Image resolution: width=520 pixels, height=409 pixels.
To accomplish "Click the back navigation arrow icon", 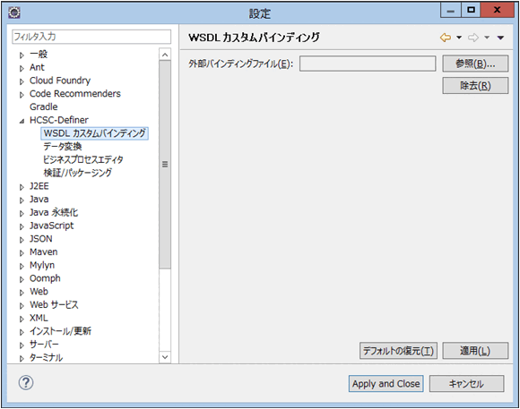I will point(446,38).
